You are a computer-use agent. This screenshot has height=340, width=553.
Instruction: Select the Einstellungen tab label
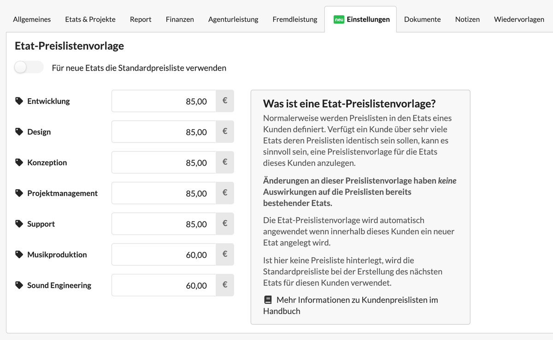(x=368, y=19)
